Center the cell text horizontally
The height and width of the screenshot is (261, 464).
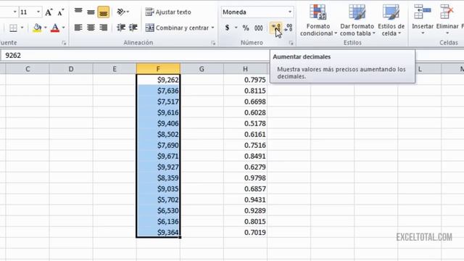(91, 28)
